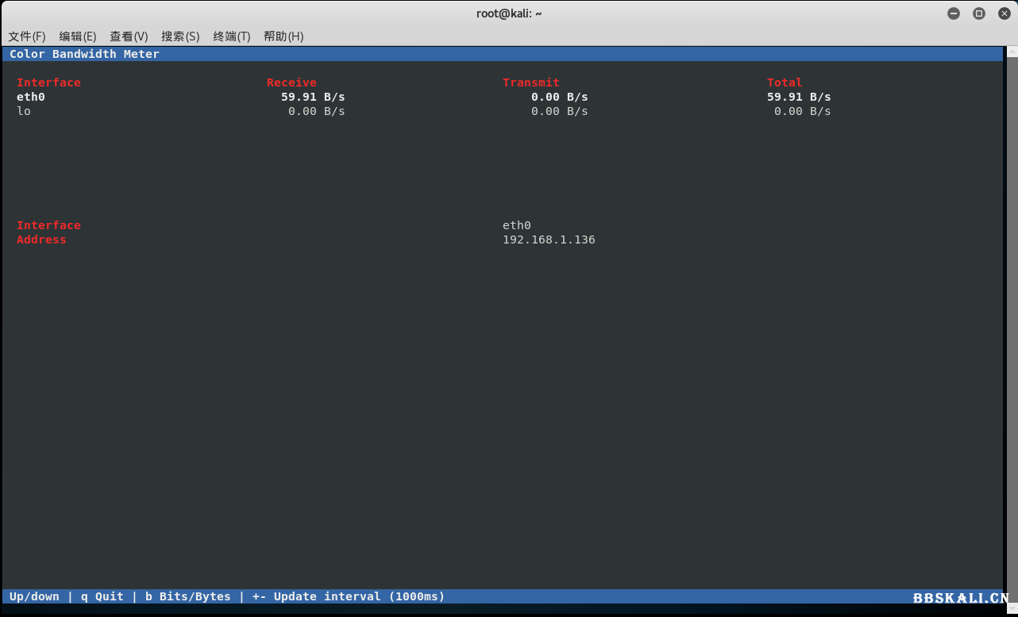Open the 文件(F) menu

pos(27,36)
